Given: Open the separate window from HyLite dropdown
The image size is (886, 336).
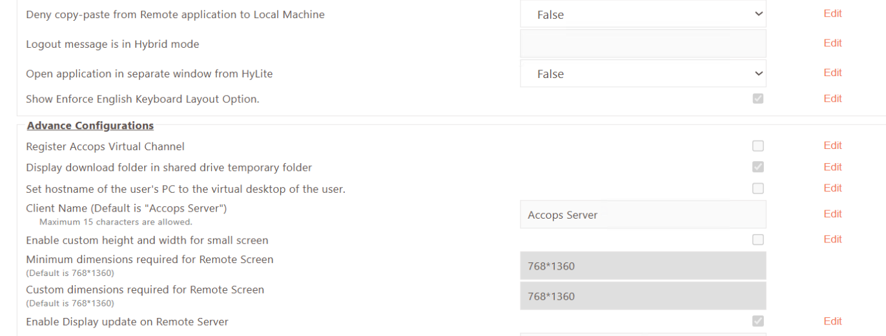Looking at the screenshot, I should [x=643, y=74].
